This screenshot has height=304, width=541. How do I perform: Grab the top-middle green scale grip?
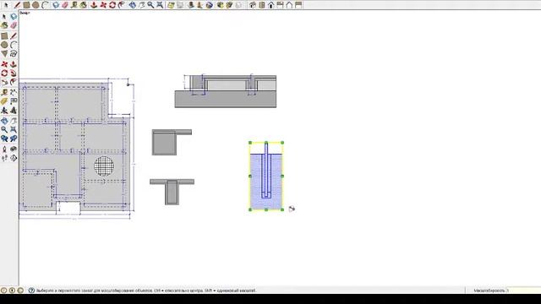(x=266, y=143)
